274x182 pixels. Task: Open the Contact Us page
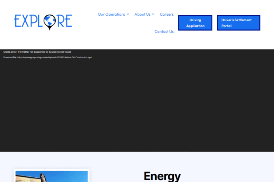pos(164,32)
